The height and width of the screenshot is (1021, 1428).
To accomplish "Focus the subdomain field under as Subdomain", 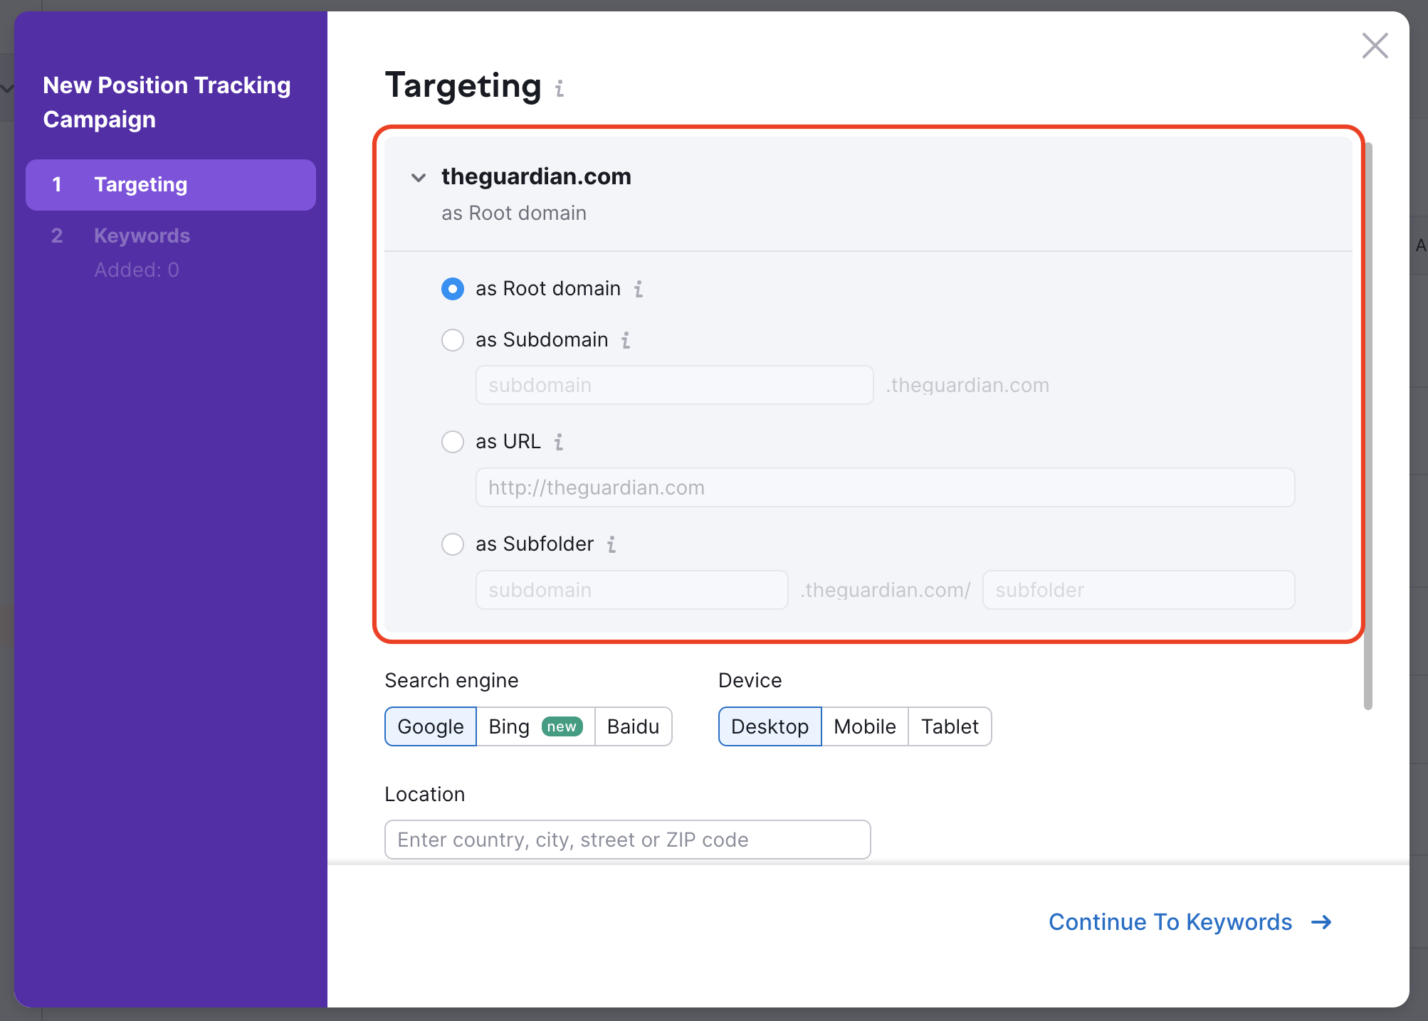I will pyautogui.click(x=675, y=385).
